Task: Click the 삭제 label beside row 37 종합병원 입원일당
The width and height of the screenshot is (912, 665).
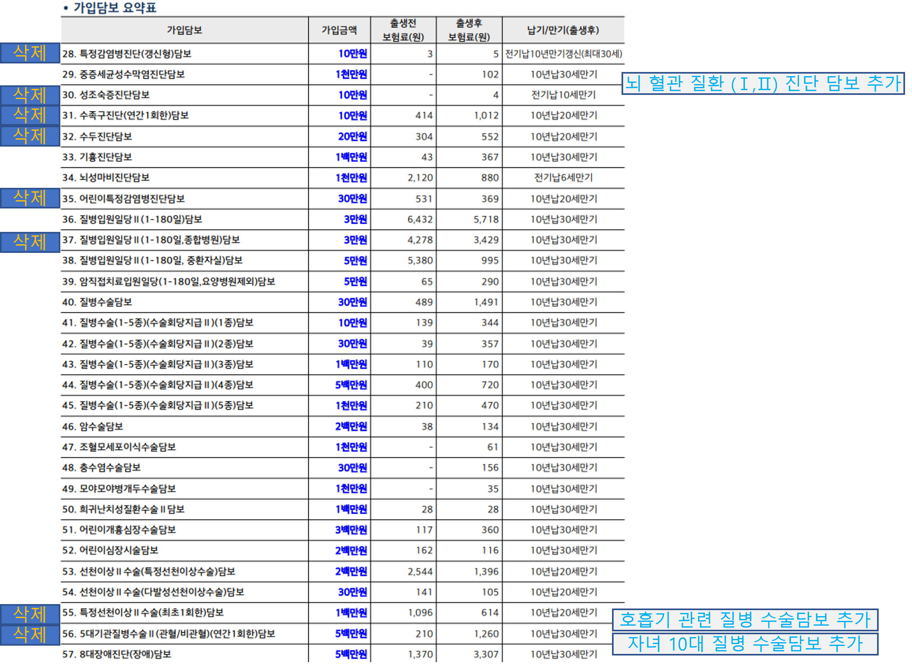Action: click(30, 242)
